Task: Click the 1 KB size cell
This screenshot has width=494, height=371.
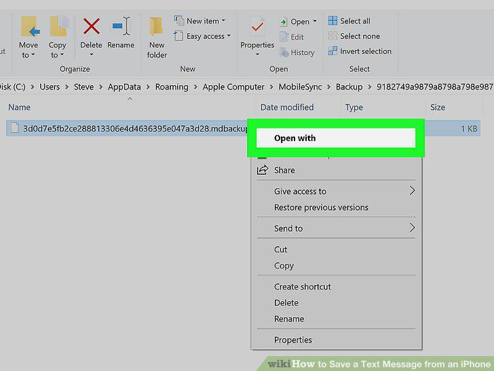Action: [469, 128]
